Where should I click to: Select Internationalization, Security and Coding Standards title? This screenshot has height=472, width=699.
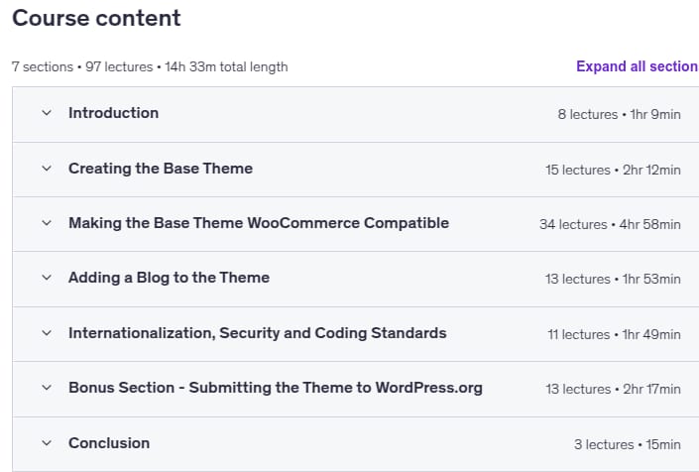pos(257,333)
